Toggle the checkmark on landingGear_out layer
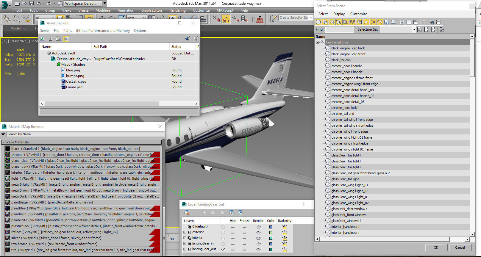This screenshot has height=257, width=481. click(x=223, y=249)
